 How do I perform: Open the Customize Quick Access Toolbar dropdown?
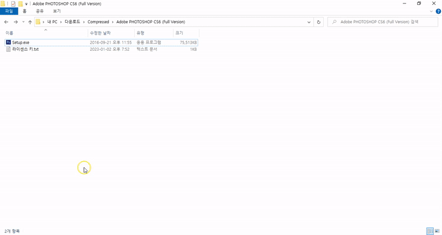click(26, 4)
